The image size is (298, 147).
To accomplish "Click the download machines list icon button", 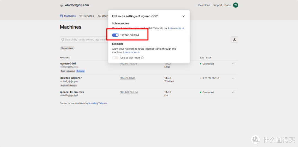I will 234,39.
